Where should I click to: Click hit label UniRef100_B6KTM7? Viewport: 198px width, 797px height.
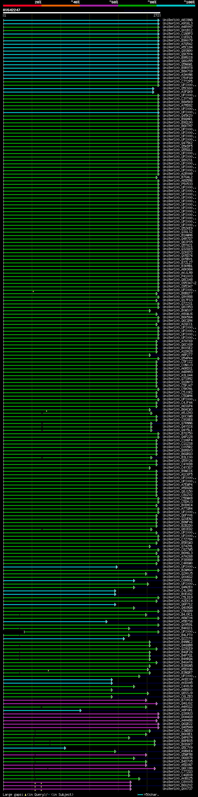click(x=178, y=126)
